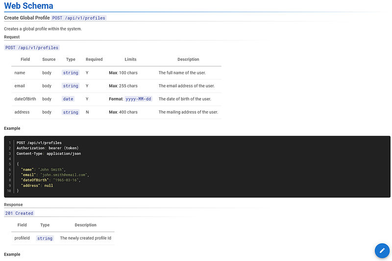Click the Type header in the response table
Viewport: 392px width, 261px height.
45,225
